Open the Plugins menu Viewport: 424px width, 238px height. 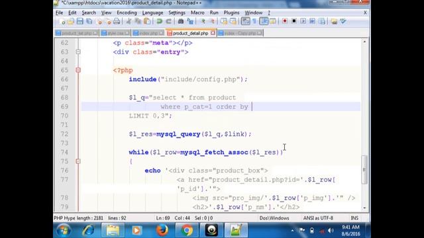pos(231,13)
